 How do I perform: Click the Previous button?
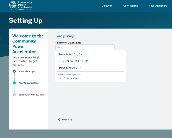click(x=65, y=120)
